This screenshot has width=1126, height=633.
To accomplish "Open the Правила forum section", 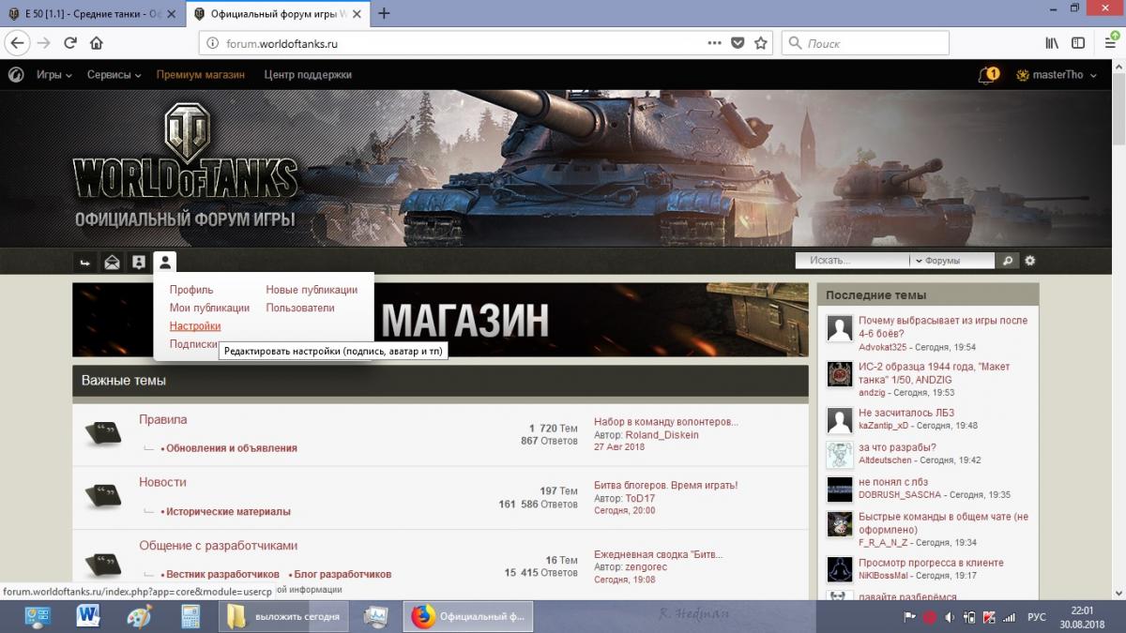I will [163, 419].
